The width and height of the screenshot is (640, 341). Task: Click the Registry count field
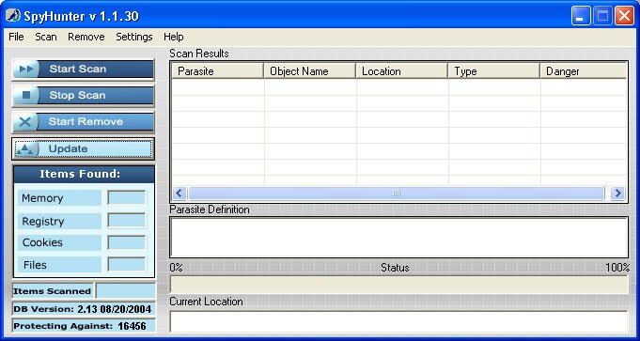(127, 221)
